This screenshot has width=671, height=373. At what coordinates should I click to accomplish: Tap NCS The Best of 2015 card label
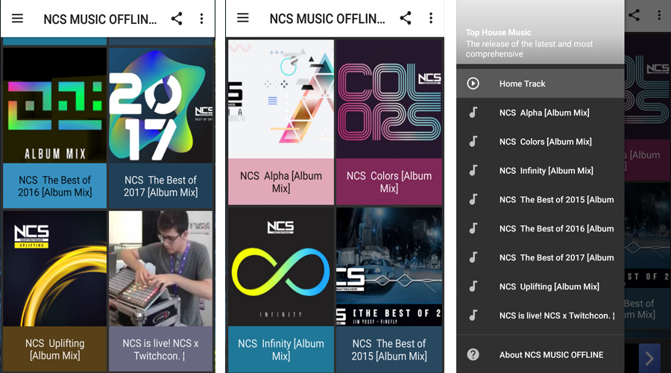click(389, 349)
